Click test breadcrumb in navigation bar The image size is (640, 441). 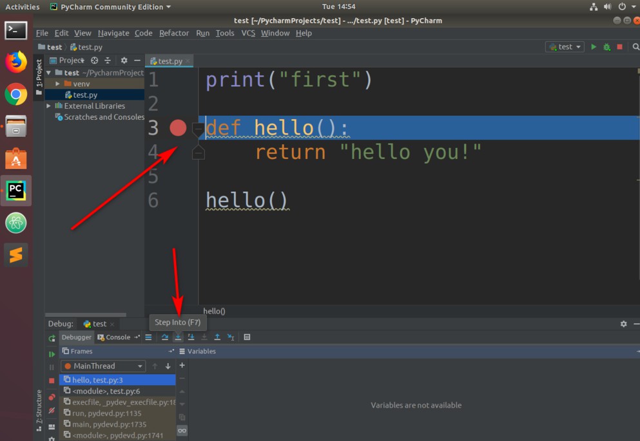pyautogui.click(x=50, y=47)
